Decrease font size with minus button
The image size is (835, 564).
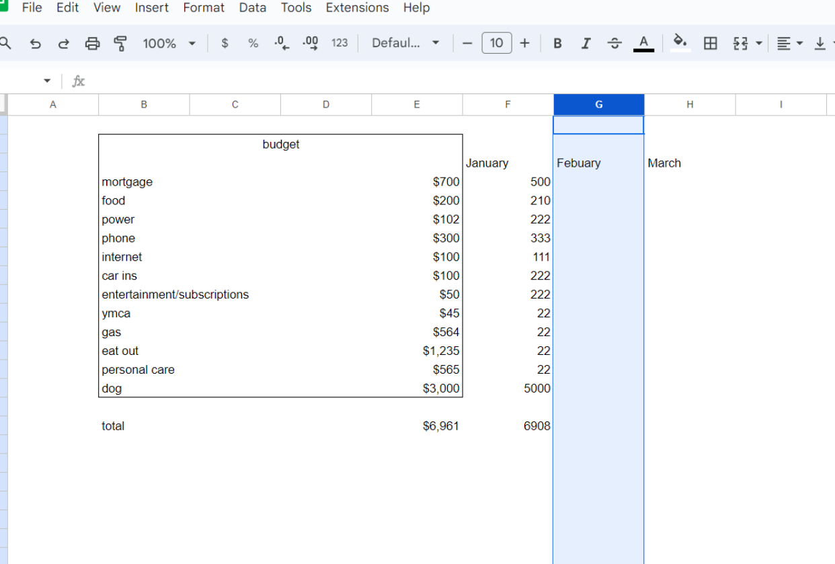pos(467,43)
